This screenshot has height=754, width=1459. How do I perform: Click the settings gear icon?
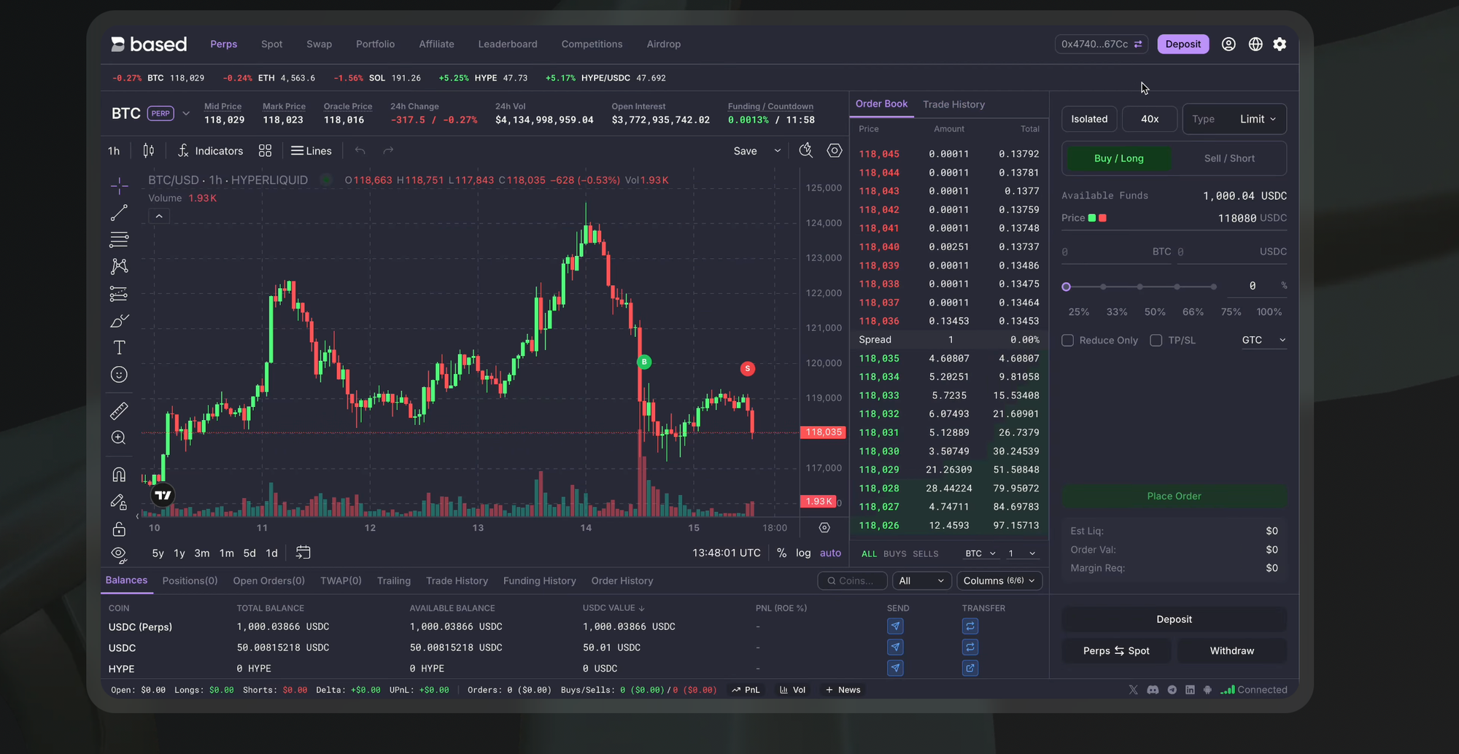[x=1280, y=44]
